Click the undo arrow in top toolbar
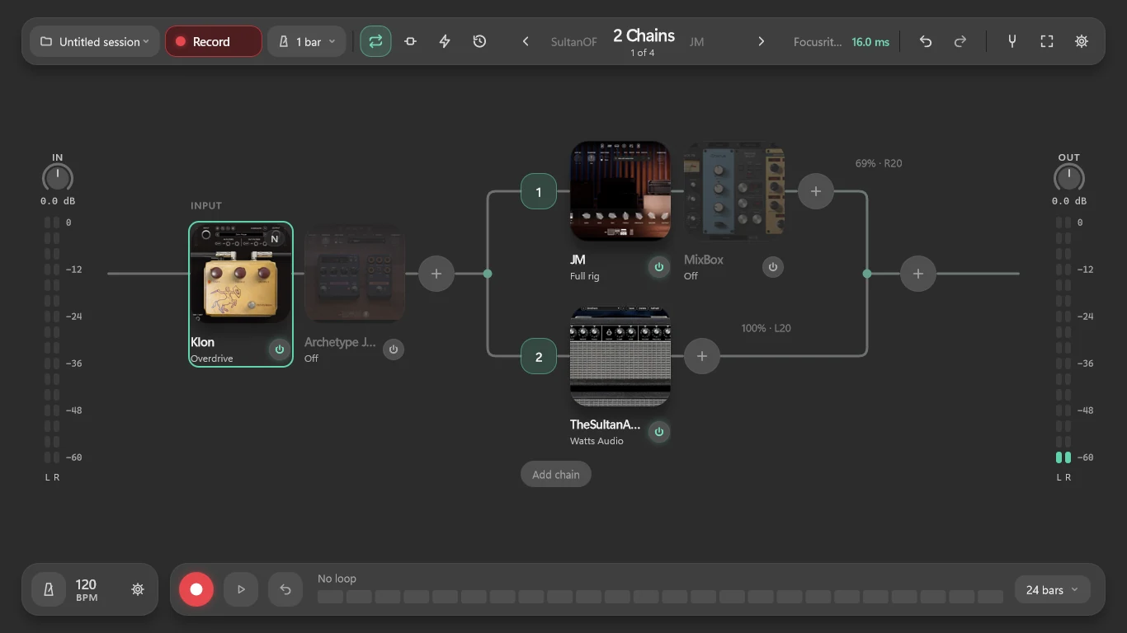Screen dimensions: 1127x633 coord(926,41)
